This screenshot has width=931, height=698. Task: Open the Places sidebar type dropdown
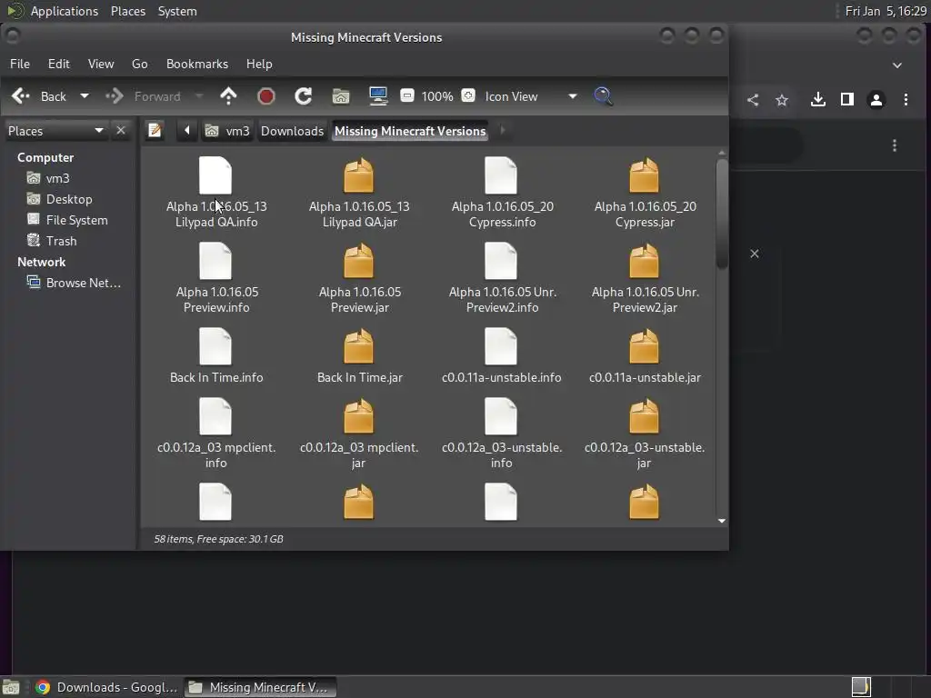[55, 131]
